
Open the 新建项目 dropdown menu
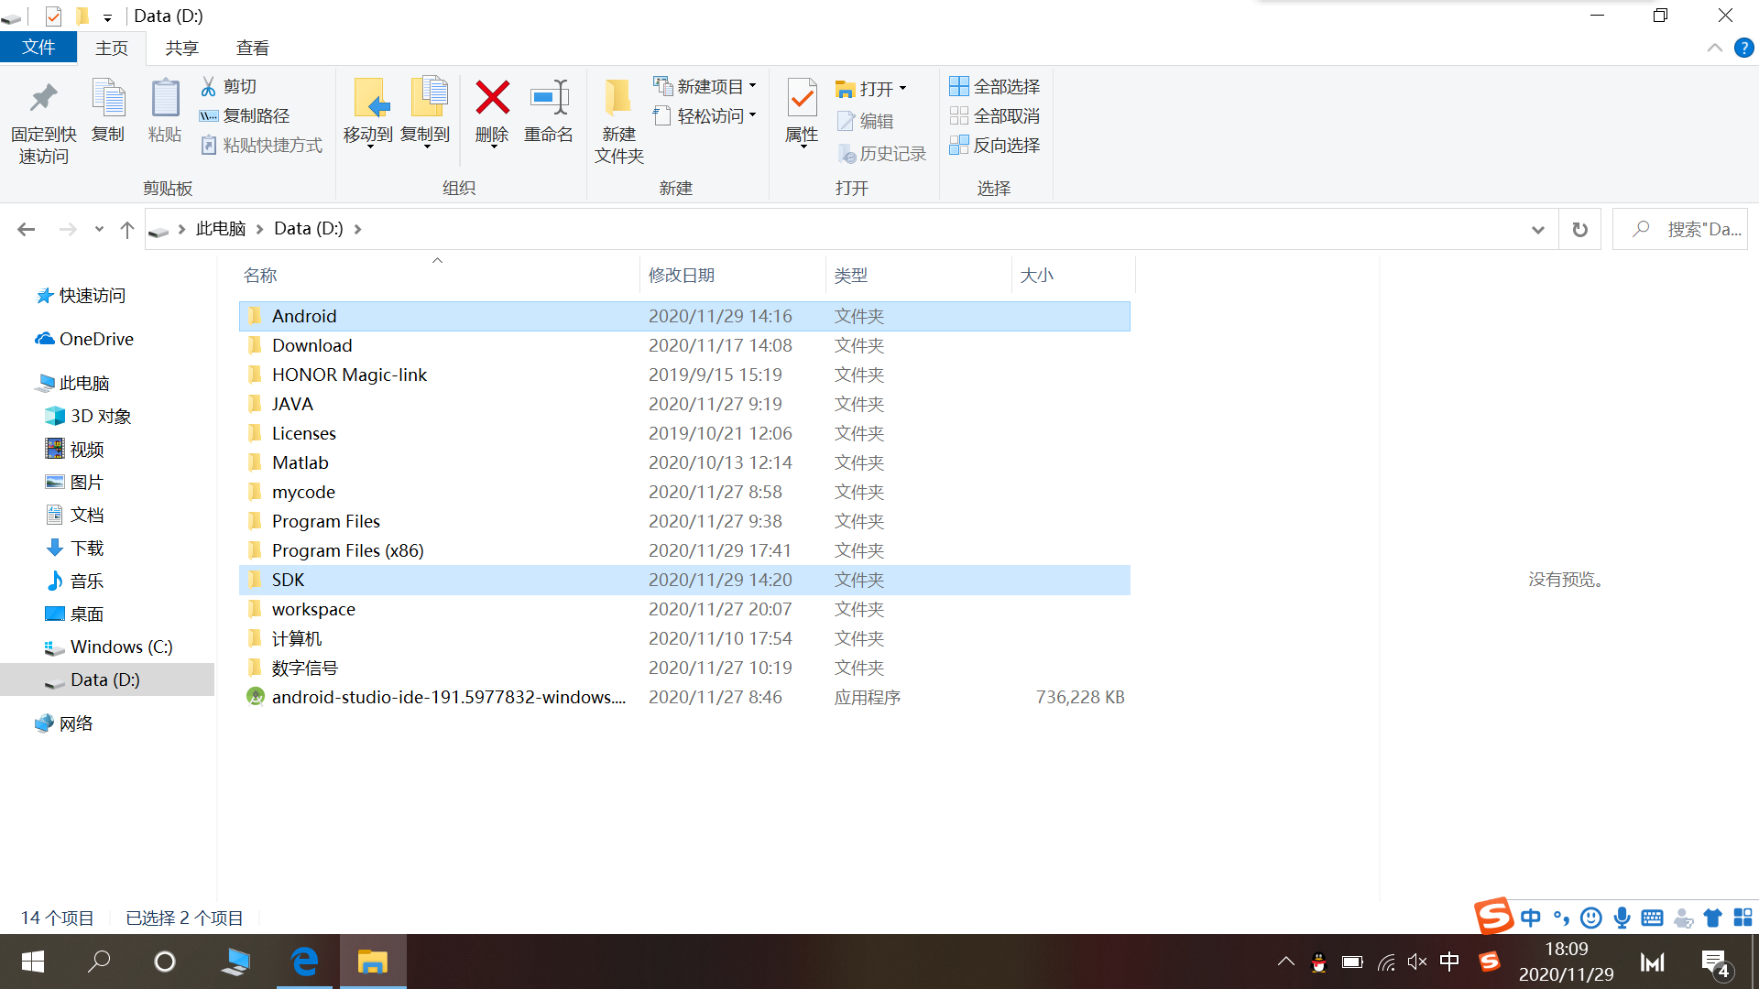753,85
